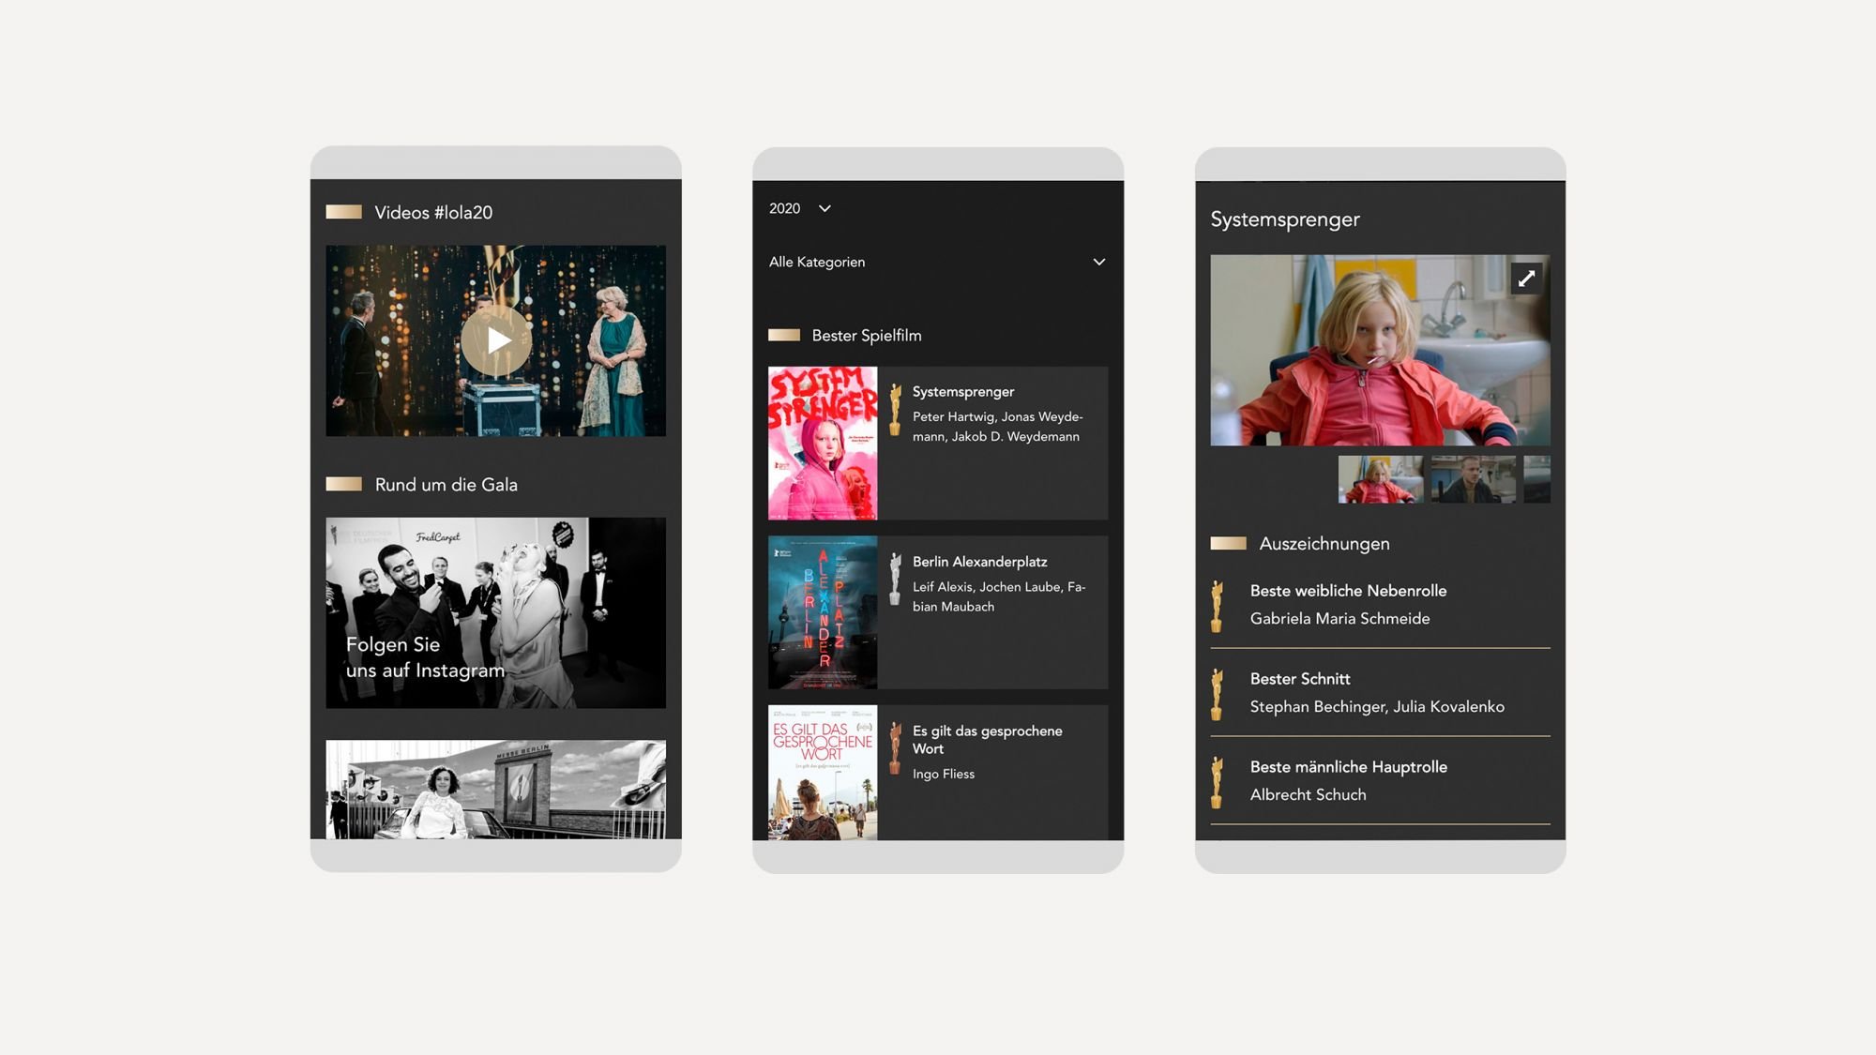This screenshot has width=1876, height=1055.
Task: Select the partially visible third gallery thumbnail
Action: point(1536,479)
